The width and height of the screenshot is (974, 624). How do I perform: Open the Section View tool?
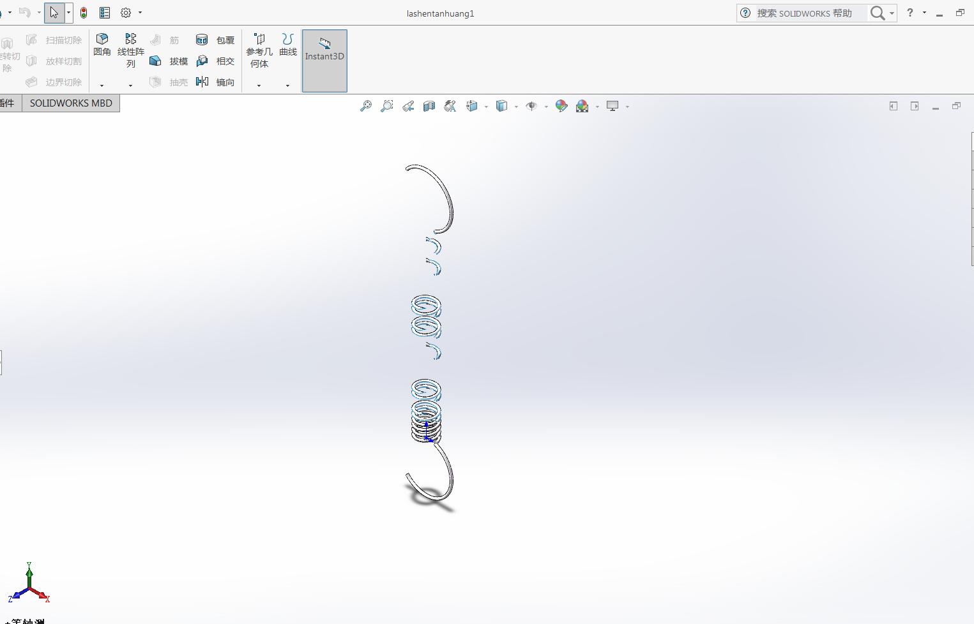pos(429,107)
